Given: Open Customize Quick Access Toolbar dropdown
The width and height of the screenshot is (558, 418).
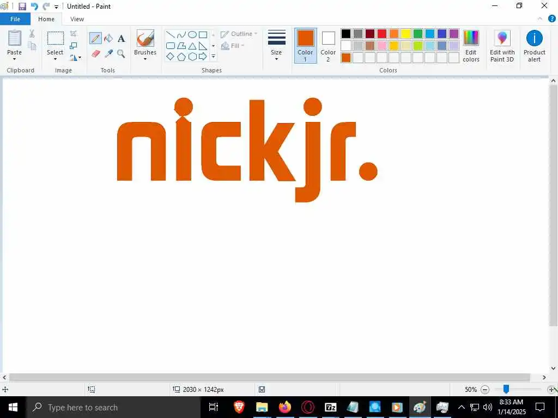Looking at the screenshot, I should pyautogui.click(x=56, y=7).
